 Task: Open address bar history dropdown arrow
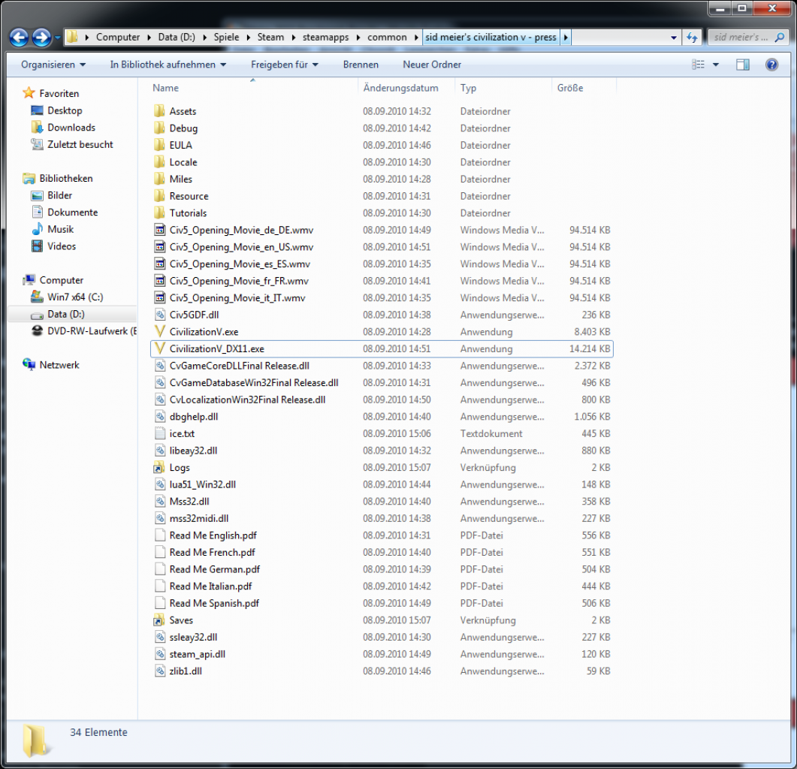pyautogui.click(x=674, y=38)
